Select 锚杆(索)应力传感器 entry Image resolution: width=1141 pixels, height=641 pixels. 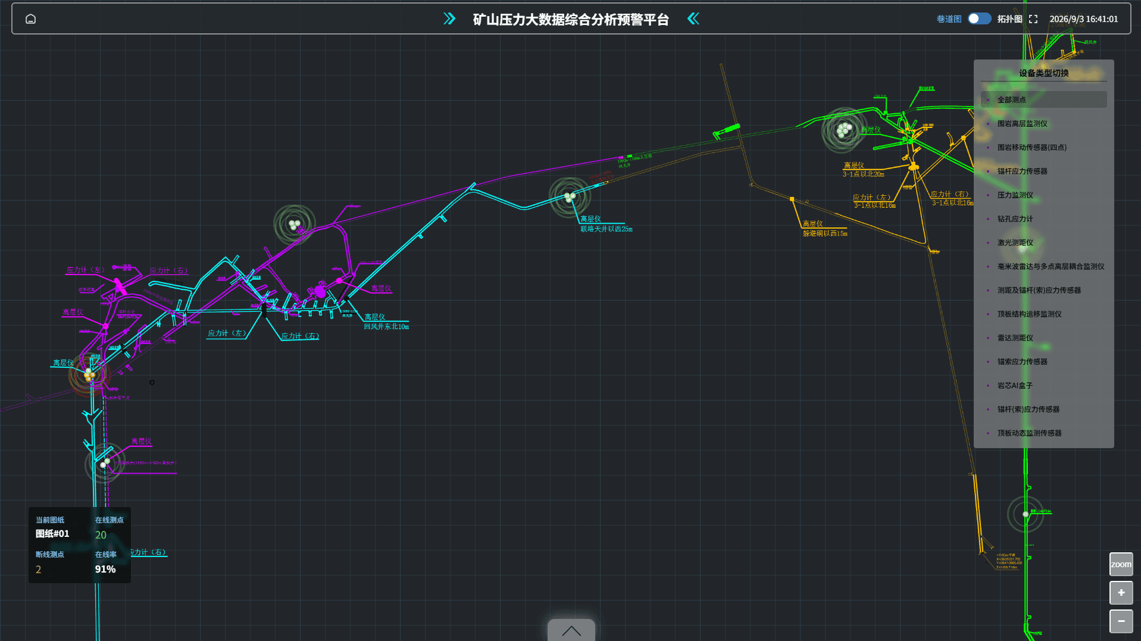[x=1043, y=409]
